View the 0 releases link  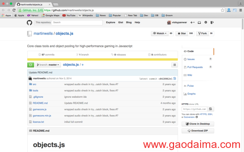click(x=118, y=55)
